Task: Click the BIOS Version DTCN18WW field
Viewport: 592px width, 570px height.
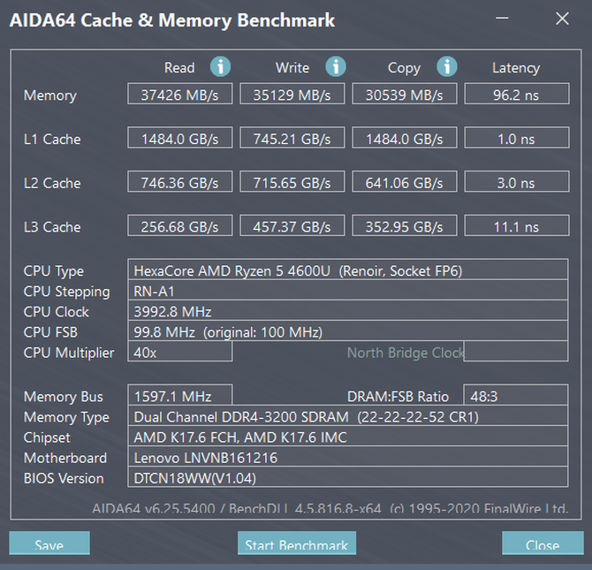Action: 348,478
